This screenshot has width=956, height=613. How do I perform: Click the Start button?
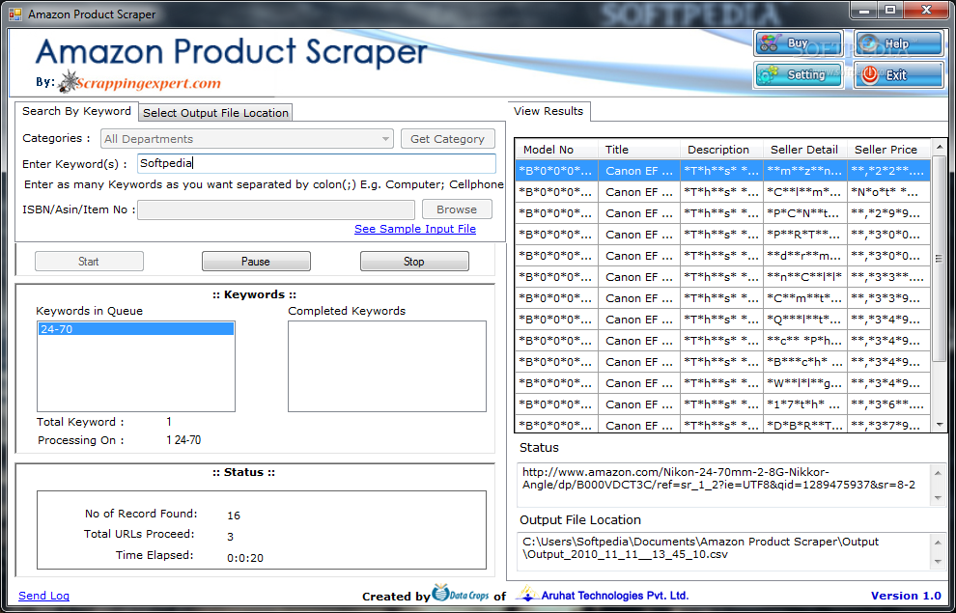[89, 262]
